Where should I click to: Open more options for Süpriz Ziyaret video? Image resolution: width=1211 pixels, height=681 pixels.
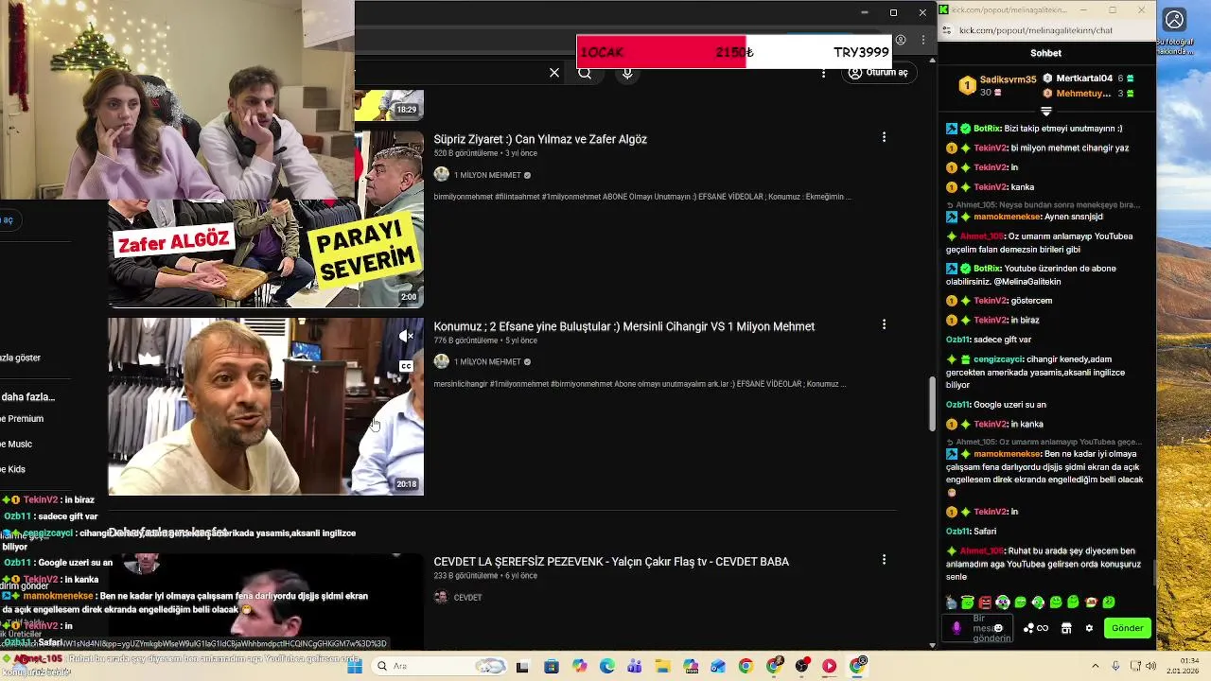coord(884,137)
